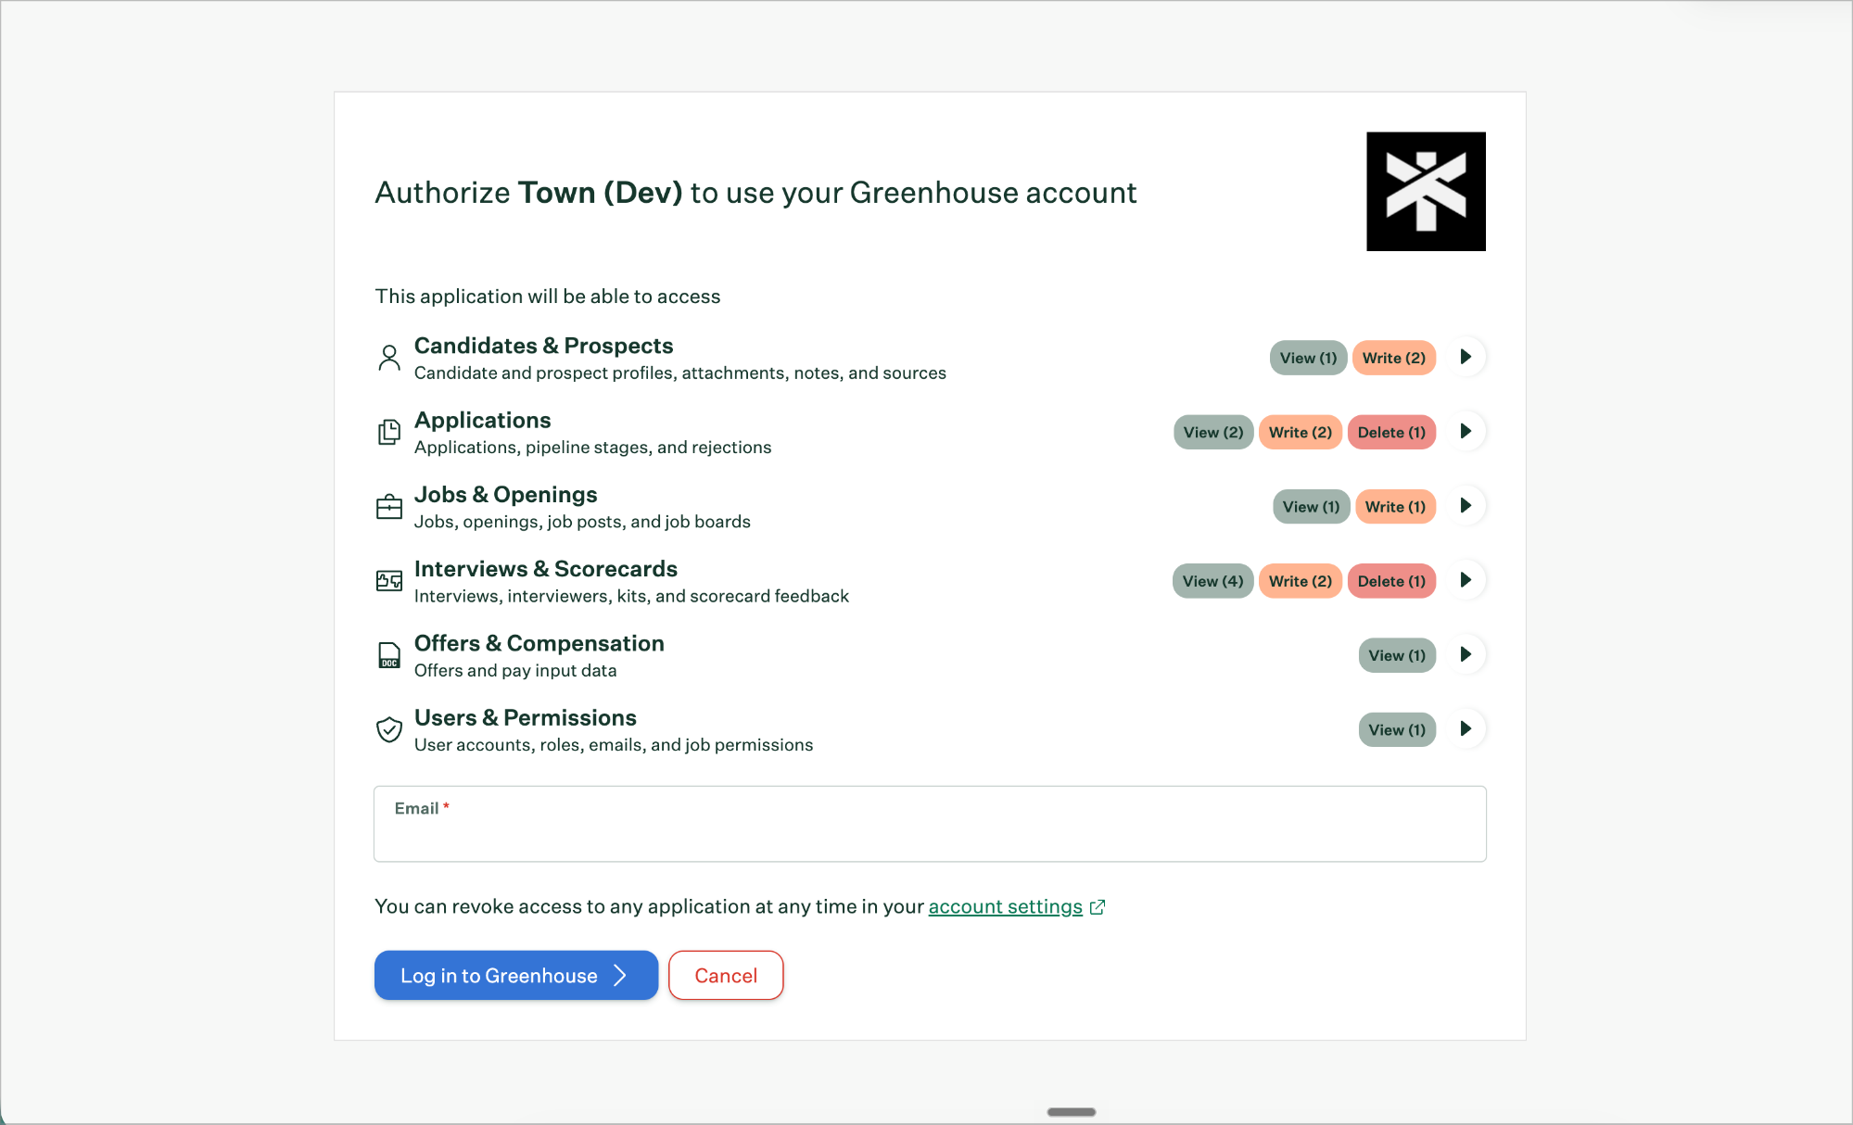Click the Candidates & Prospects person icon
Viewport: 1853px width, 1125px height.
389,358
